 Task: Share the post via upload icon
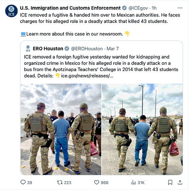point(180,182)
